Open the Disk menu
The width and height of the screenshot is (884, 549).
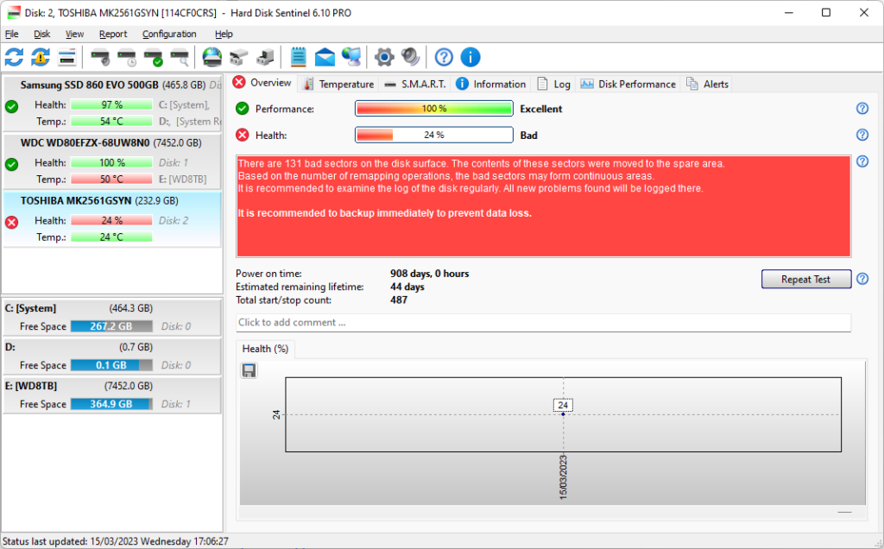41,34
